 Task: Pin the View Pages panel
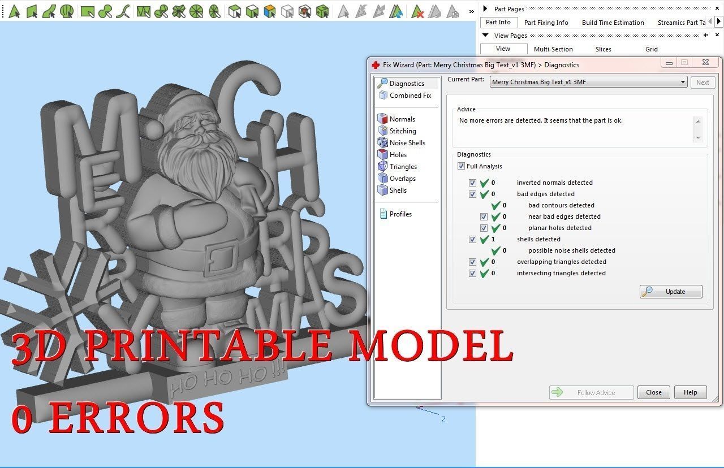click(706, 36)
